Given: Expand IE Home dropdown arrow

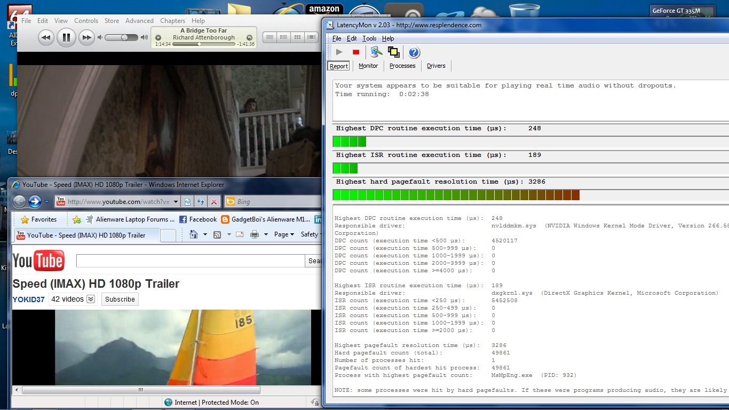Looking at the screenshot, I should click(205, 235).
